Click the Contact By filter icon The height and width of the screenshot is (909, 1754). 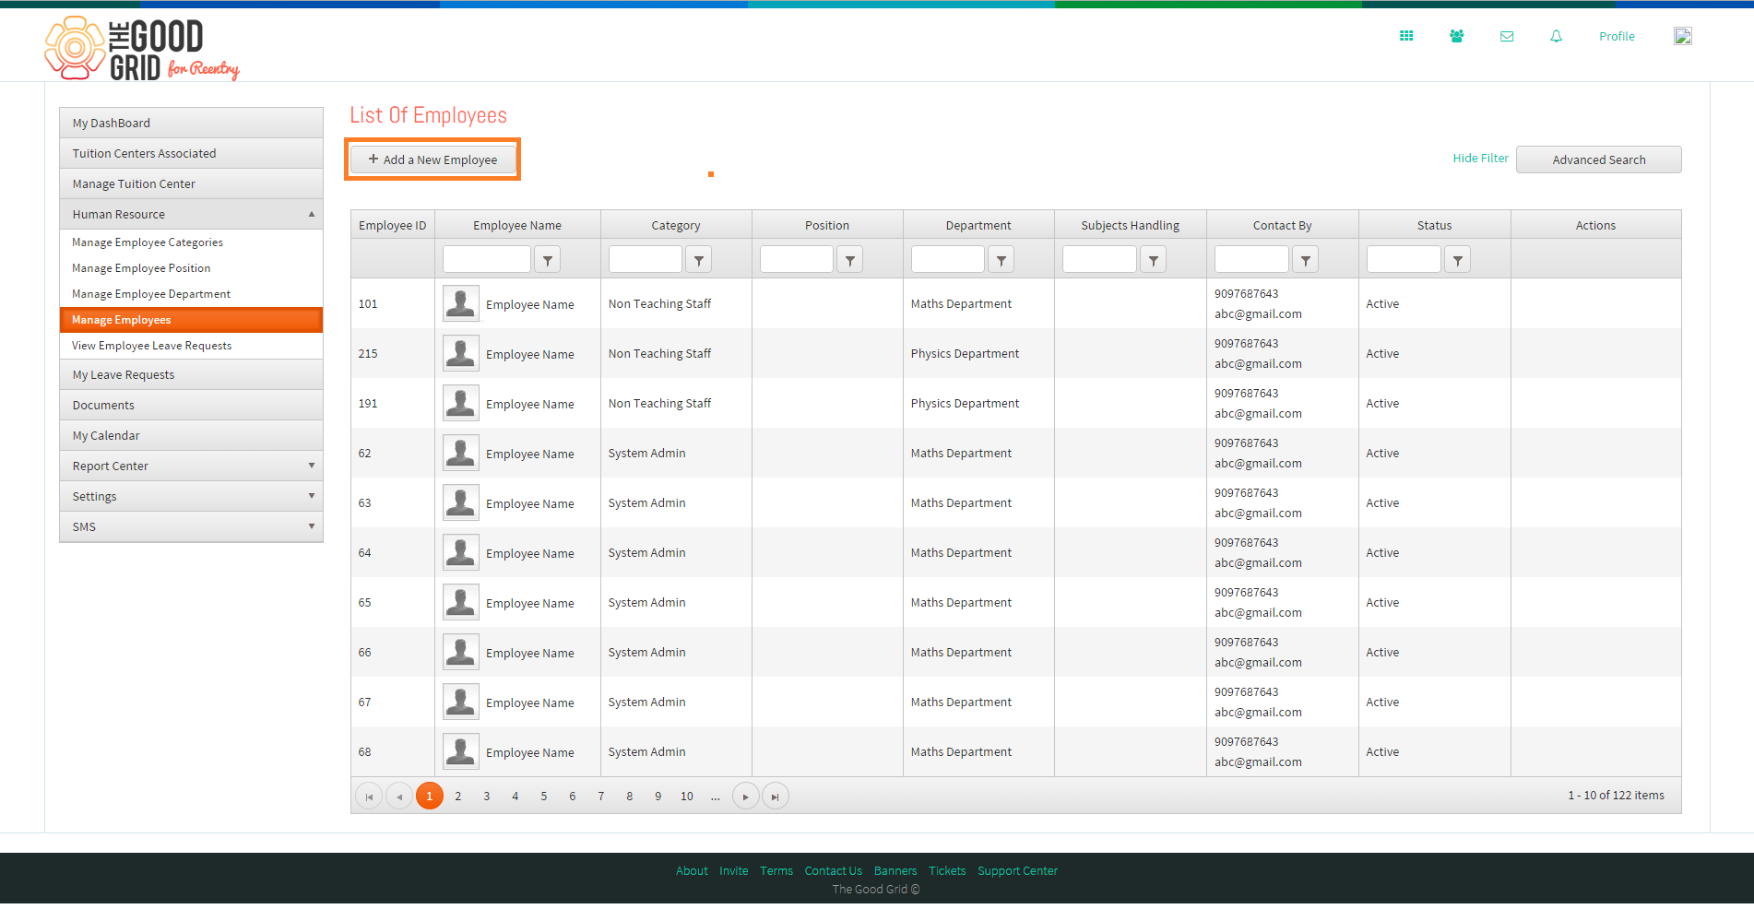click(1306, 260)
